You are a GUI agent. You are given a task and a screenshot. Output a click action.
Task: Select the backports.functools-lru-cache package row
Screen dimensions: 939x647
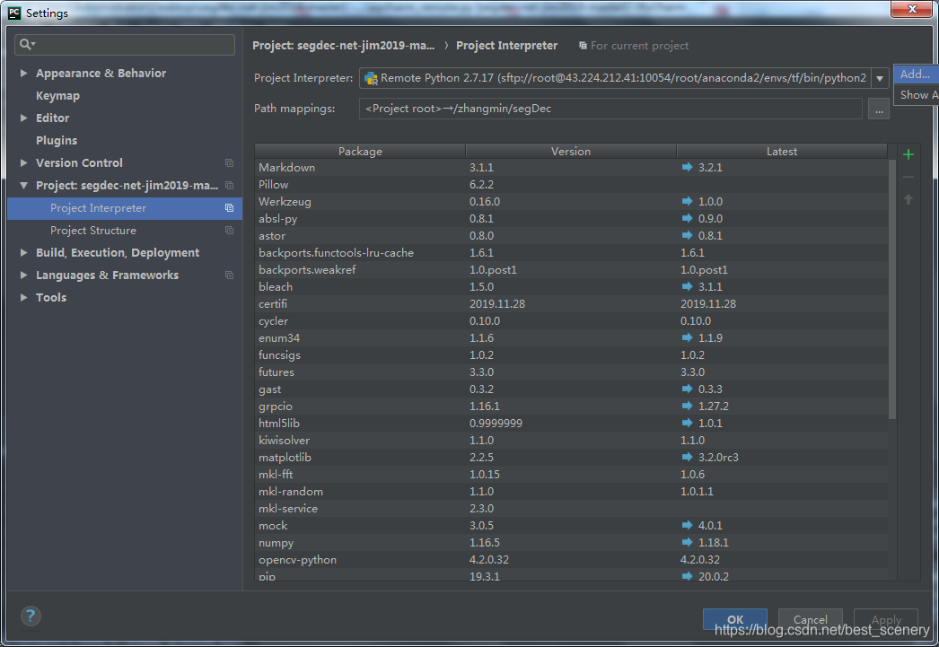tap(571, 252)
